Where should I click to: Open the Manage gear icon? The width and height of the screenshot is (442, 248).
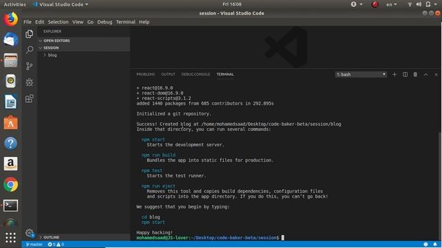(29, 233)
